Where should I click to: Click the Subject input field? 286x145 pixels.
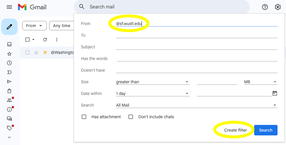197,47
